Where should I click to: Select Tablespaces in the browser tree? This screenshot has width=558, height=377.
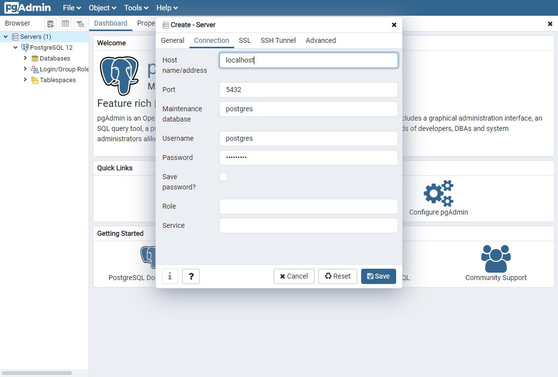(58, 80)
